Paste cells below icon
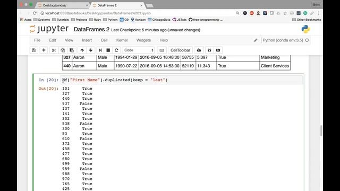This screenshot has height=191, width=340. [x=72, y=50]
